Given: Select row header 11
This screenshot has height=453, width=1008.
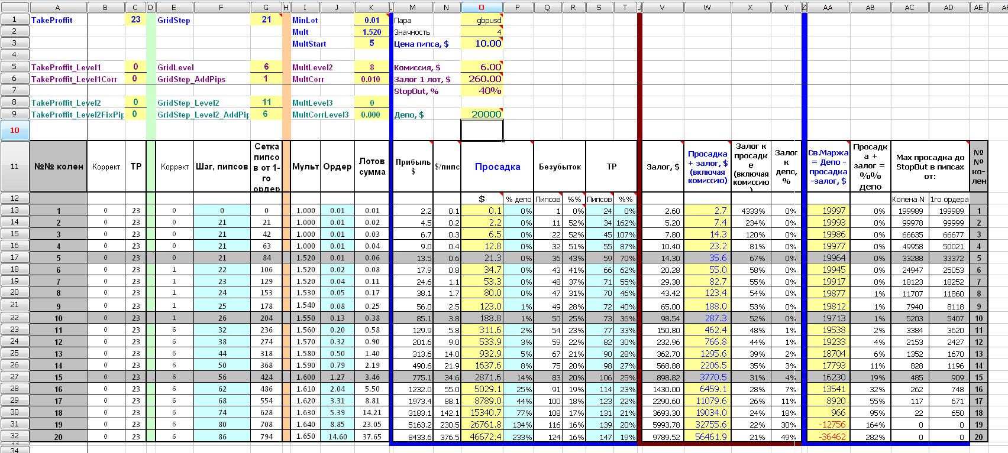Looking at the screenshot, I should point(14,167).
